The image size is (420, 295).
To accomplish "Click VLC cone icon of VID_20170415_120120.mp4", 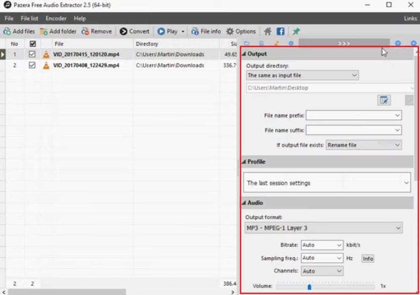I will click(x=46, y=54).
